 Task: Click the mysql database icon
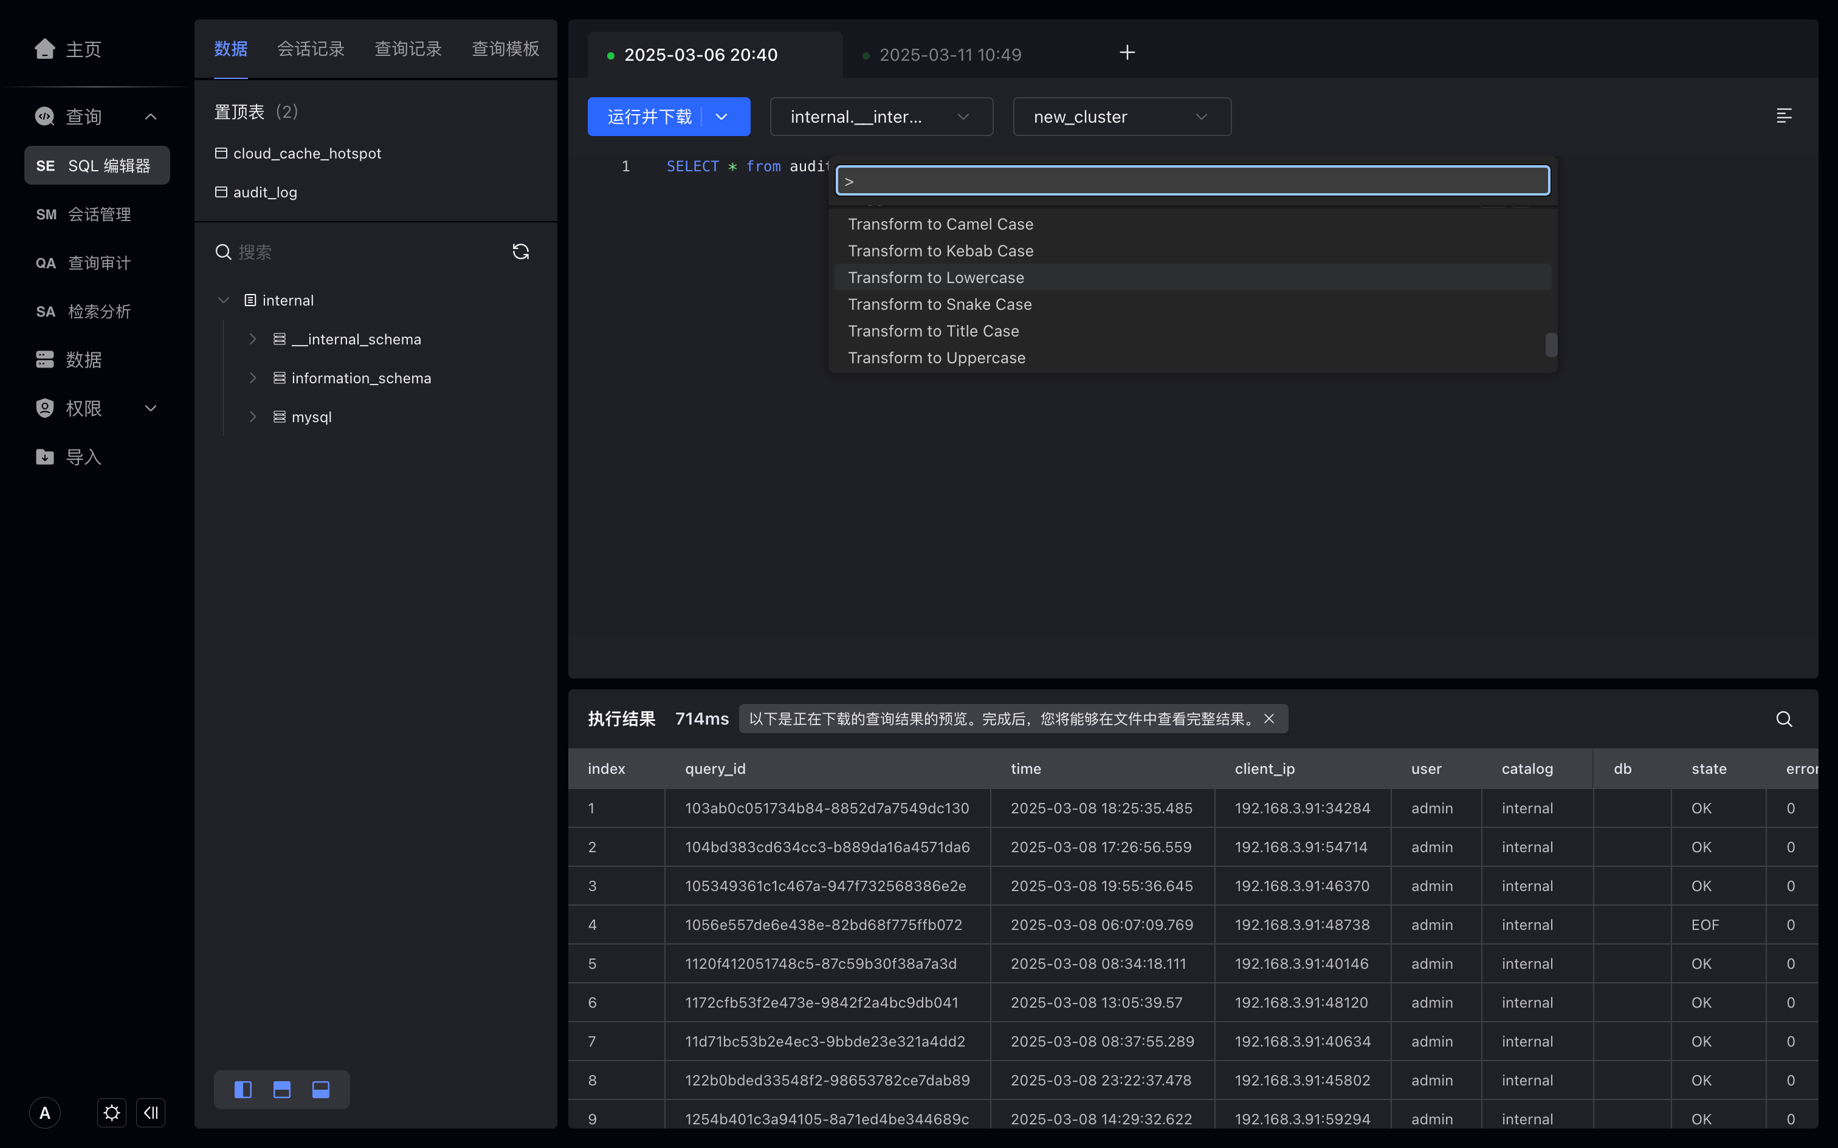click(280, 417)
